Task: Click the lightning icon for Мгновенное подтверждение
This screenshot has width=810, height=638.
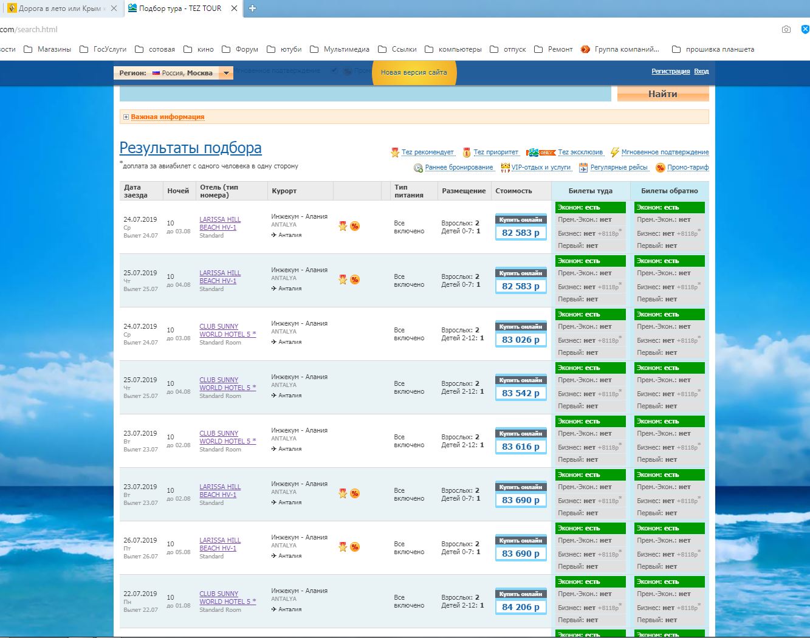Action: pos(614,153)
